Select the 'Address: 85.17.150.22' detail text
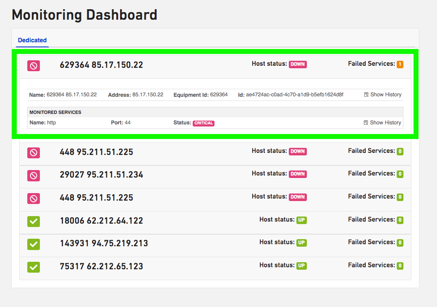The image size is (437, 307). (x=136, y=95)
